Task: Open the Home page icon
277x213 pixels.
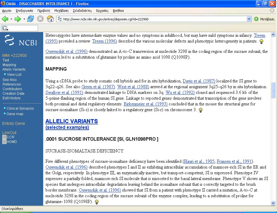Action: click(x=50, y=19)
